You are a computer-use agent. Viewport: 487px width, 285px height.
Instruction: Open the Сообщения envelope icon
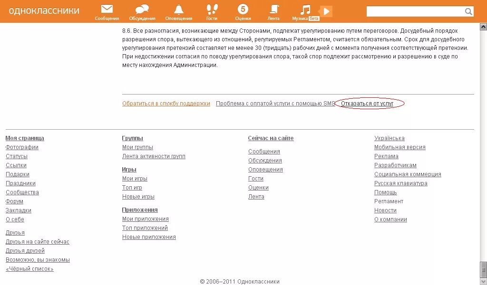click(107, 9)
